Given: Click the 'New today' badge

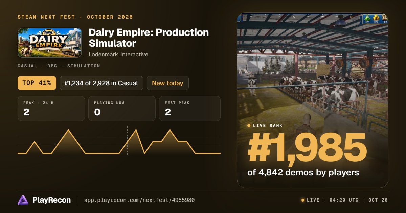Looking at the screenshot, I should [x=167, y=83].
